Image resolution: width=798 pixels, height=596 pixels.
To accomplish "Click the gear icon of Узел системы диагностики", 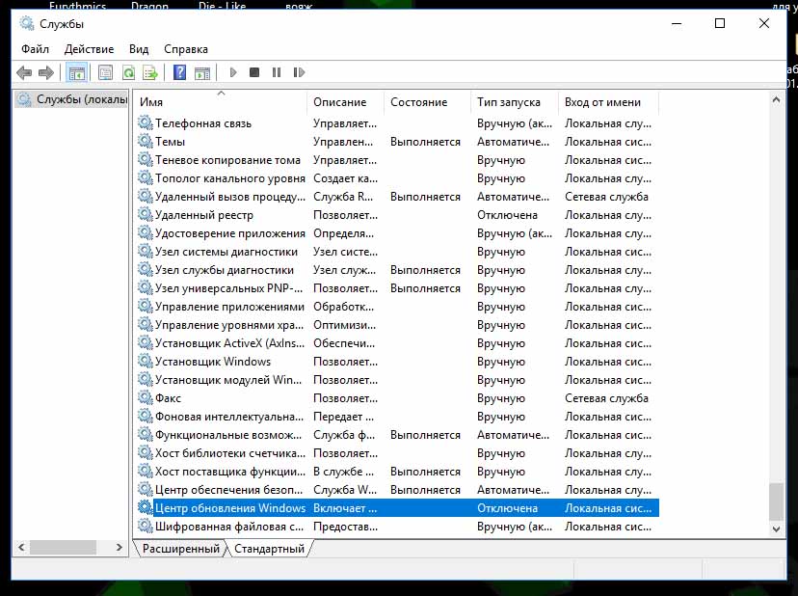I will (145, 251).
